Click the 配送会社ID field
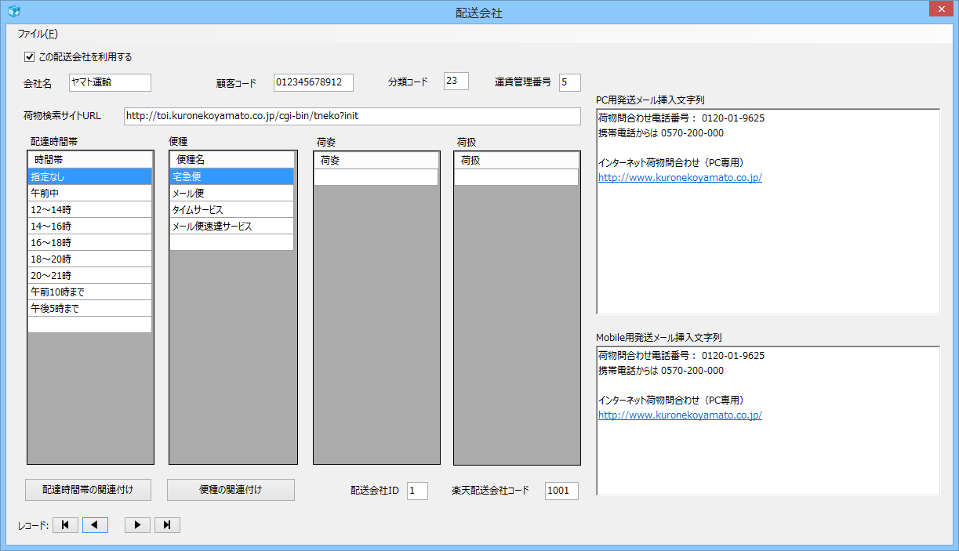Screen dimensions: 959x551 (x=417, y=491)
